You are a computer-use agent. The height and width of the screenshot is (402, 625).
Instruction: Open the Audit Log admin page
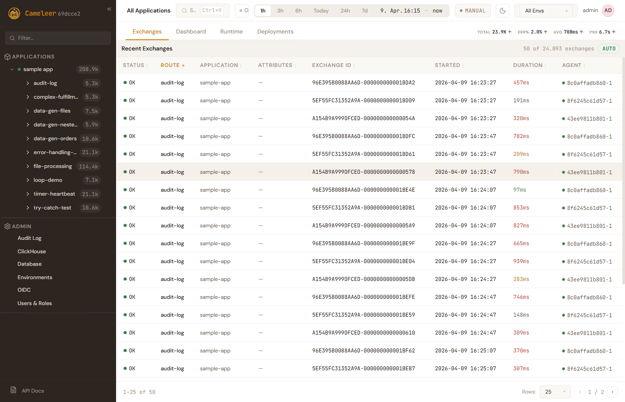coord(29,238)
